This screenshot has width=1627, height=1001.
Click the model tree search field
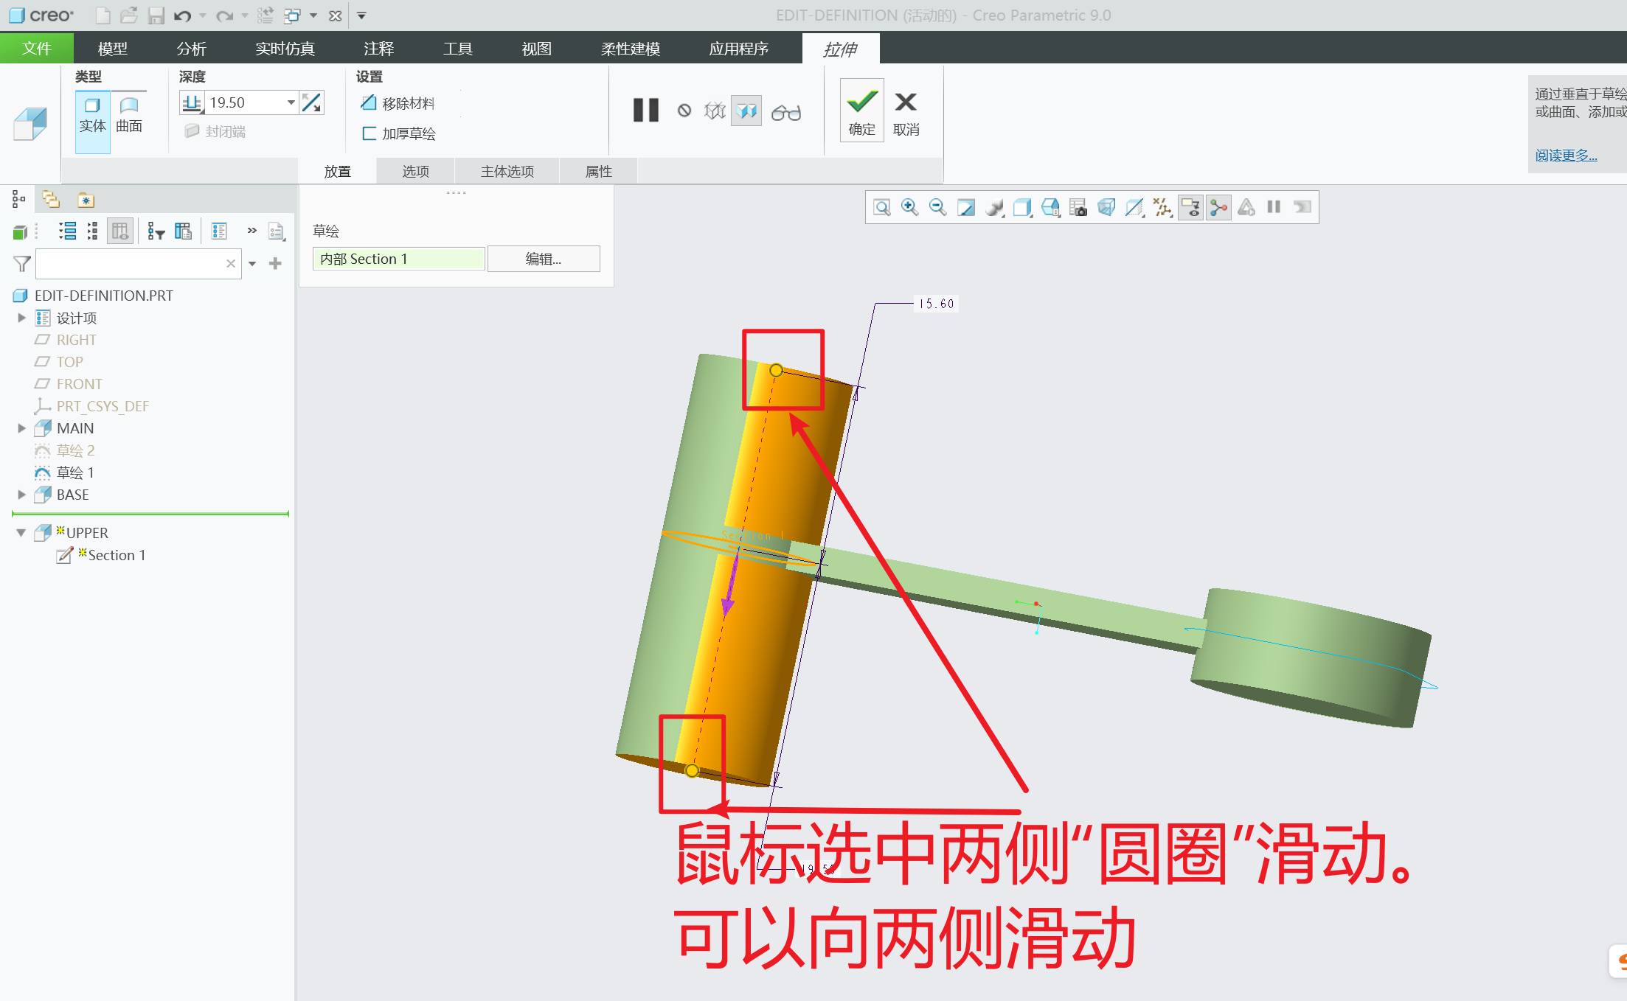(x=130, y=263)
